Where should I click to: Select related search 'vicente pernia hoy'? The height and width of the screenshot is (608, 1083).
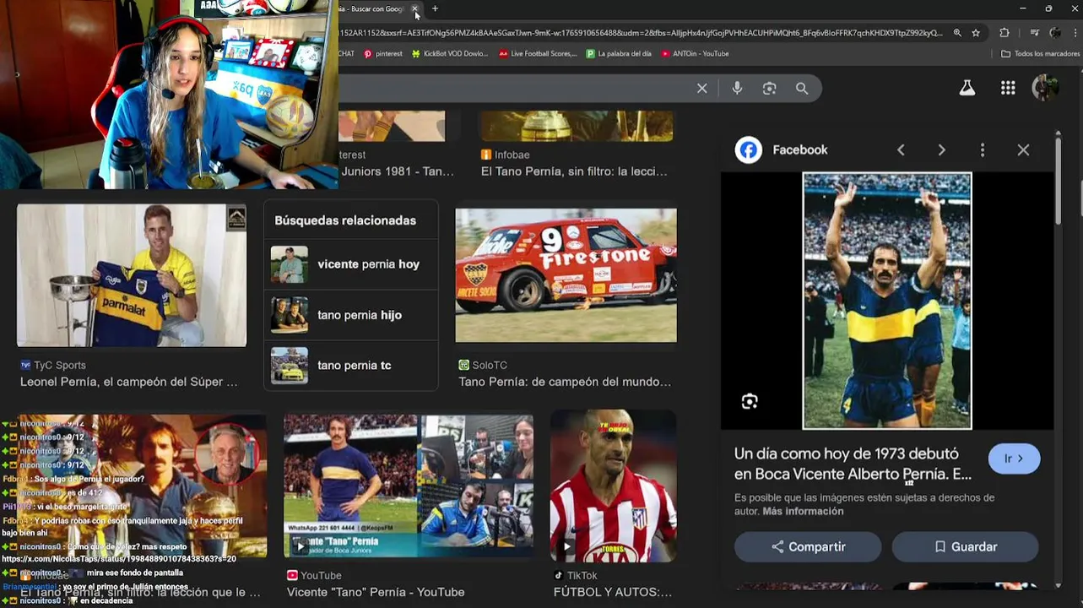point(351,264)
